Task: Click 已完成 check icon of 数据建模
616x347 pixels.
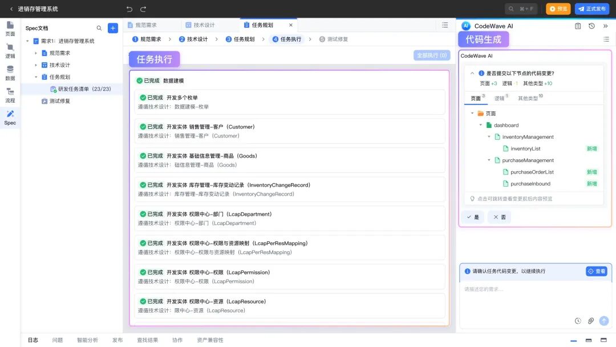Action: (x=140, y=80)
